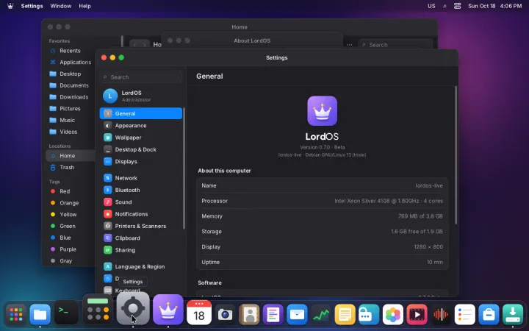Open General settings in sidebar
The image size is (529, 331).
coord(140,113)
